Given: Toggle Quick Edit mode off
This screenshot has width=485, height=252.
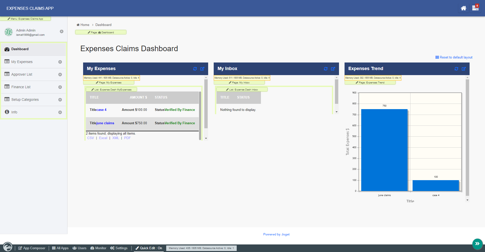Looking at the screenshot, I should click(x=149, y=248).
